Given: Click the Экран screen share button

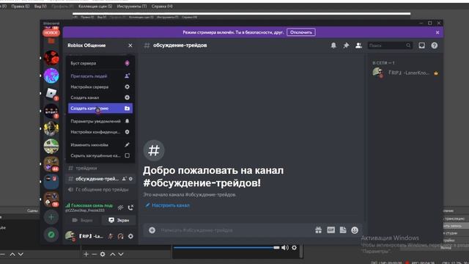Looking at the screenshot, I should point(119,220).
